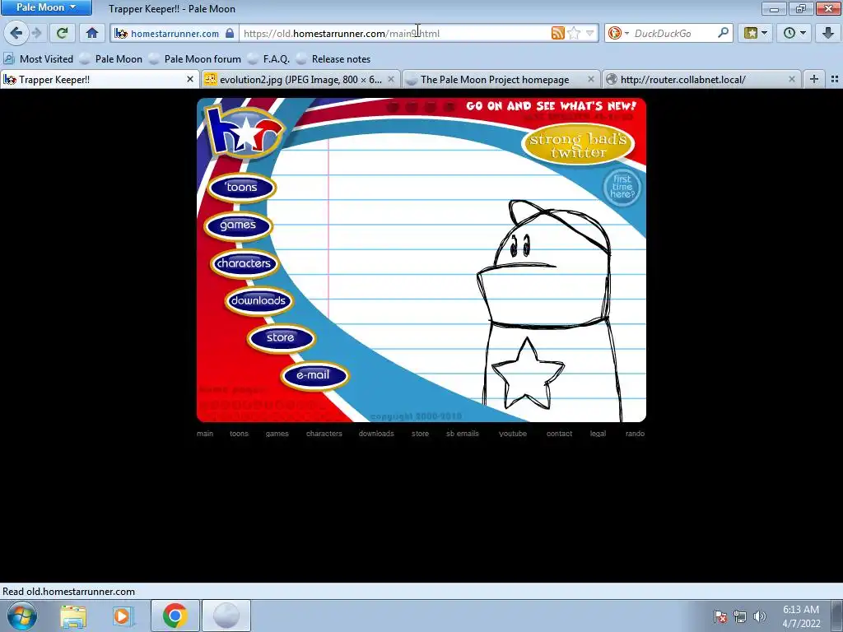Click the e-mail oval button
Screen dimensions: 843x632
[314, 375]
